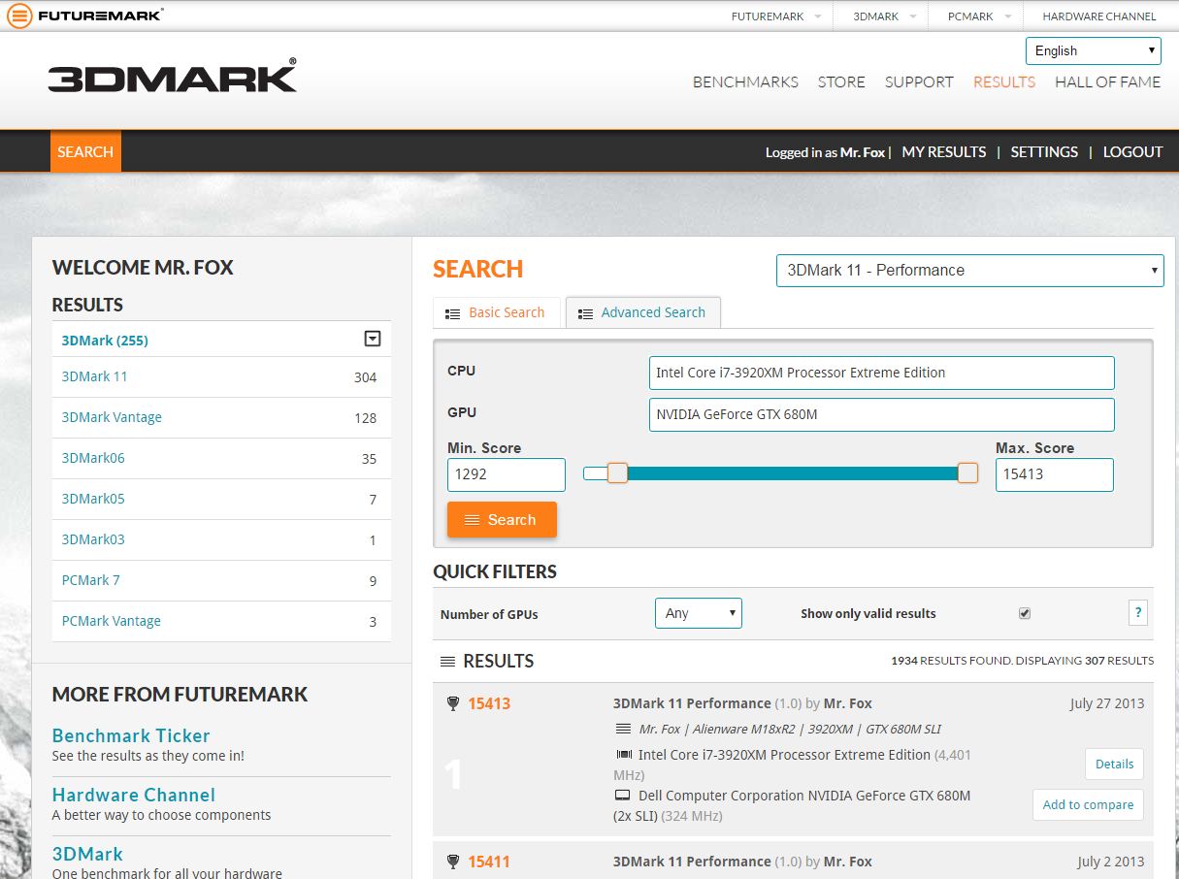Viewport: 1179px width, 879px height.
Task: Click Add to compare for the 15413 result
Action: tap(1088, 804)
